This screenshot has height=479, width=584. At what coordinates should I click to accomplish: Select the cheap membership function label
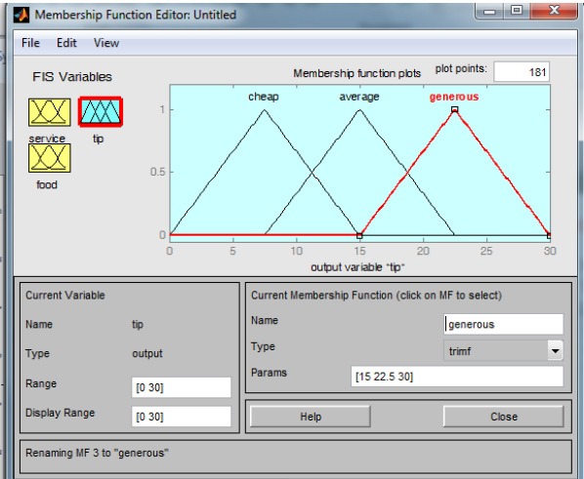(x=264, y=97)
